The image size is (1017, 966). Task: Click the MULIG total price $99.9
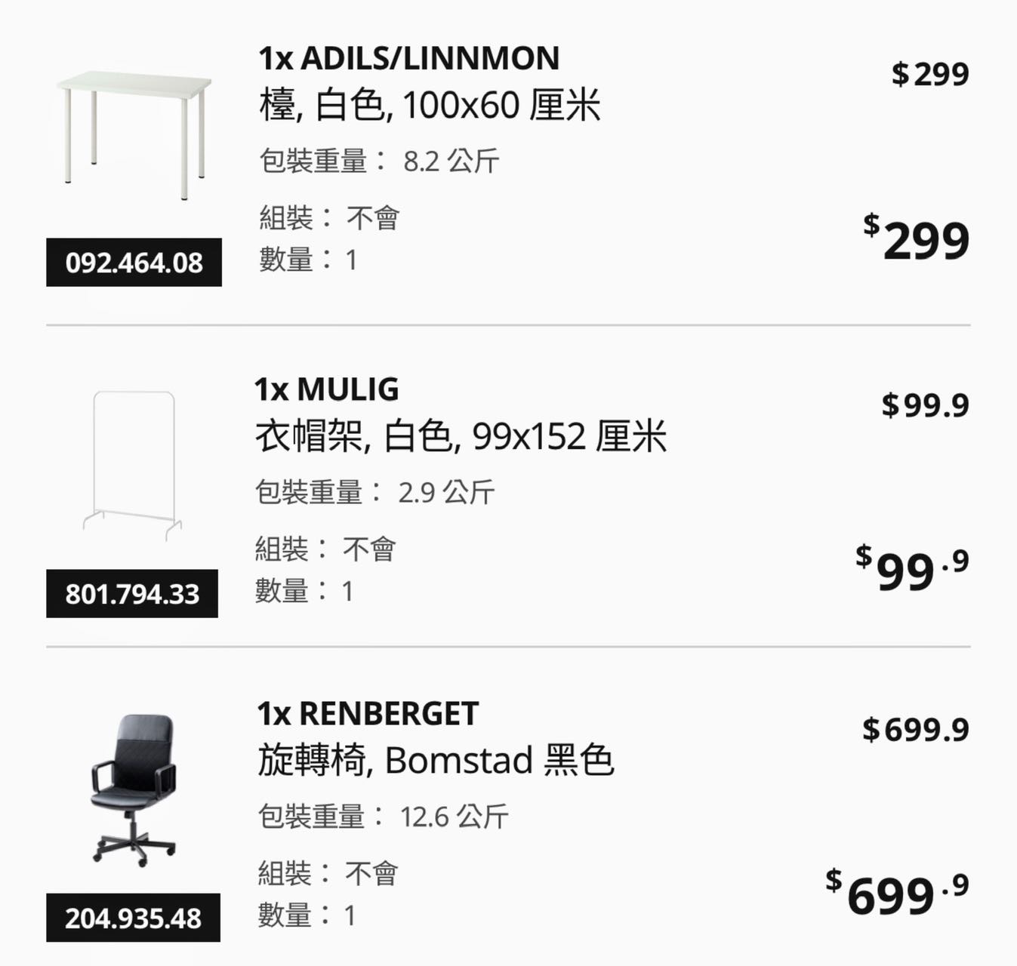(912, 570)
